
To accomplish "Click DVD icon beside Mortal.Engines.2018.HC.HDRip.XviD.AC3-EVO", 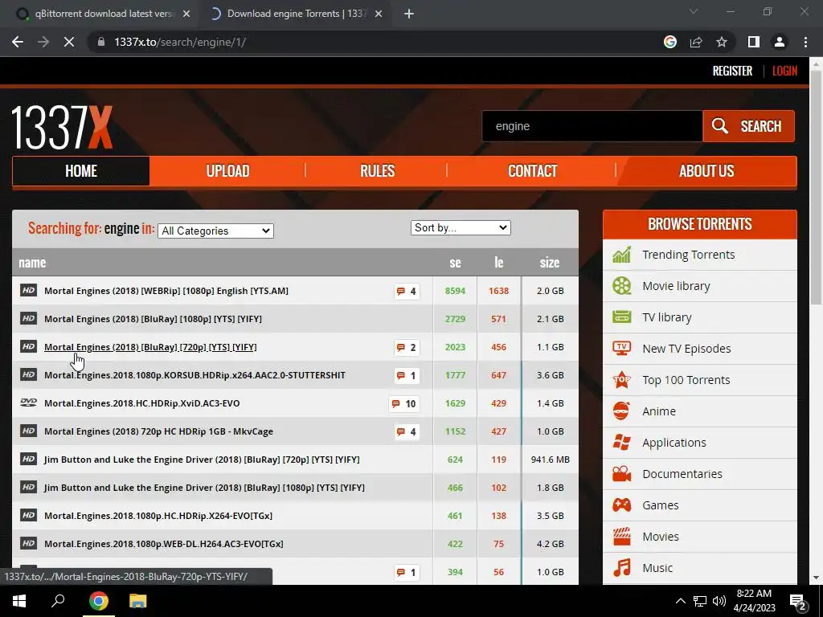I will (28, 403).
